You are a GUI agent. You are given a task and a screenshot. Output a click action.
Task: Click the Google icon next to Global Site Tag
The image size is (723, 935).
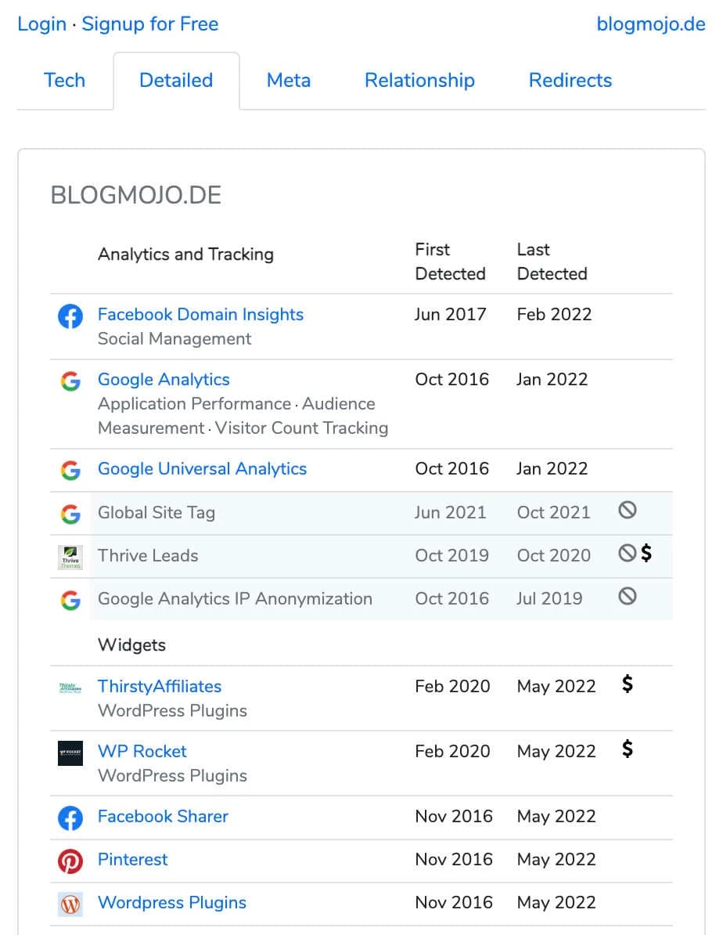[x=70, y=511]
